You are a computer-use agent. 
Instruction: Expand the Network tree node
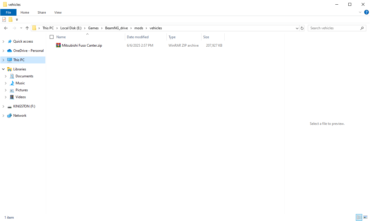3,116
